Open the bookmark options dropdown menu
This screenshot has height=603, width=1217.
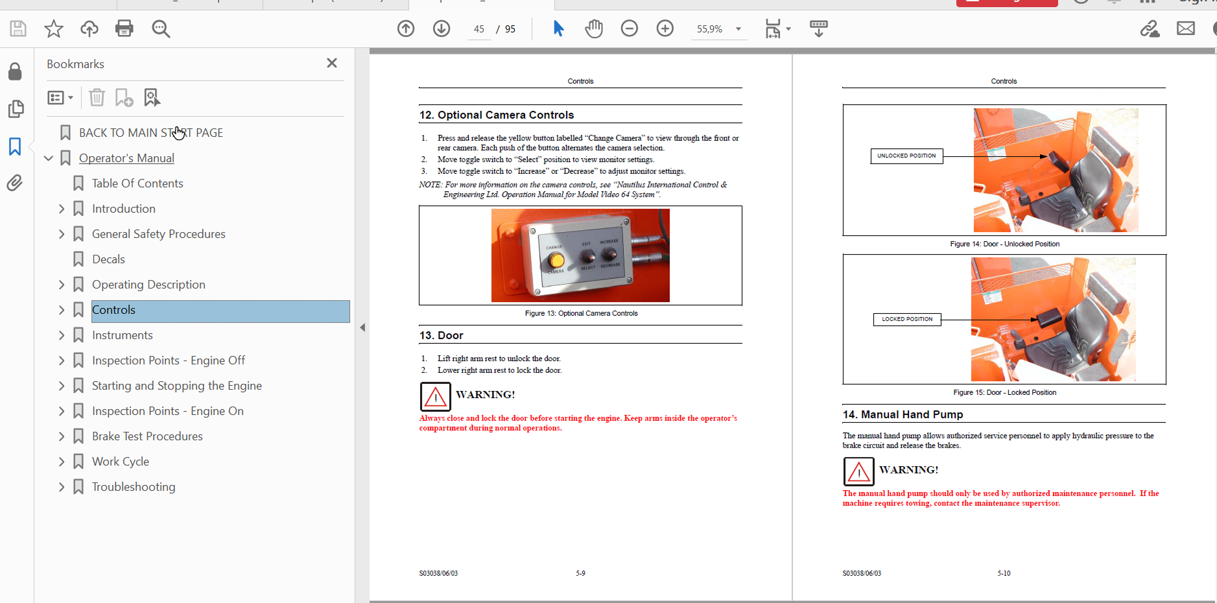click(x=60, y=98)
